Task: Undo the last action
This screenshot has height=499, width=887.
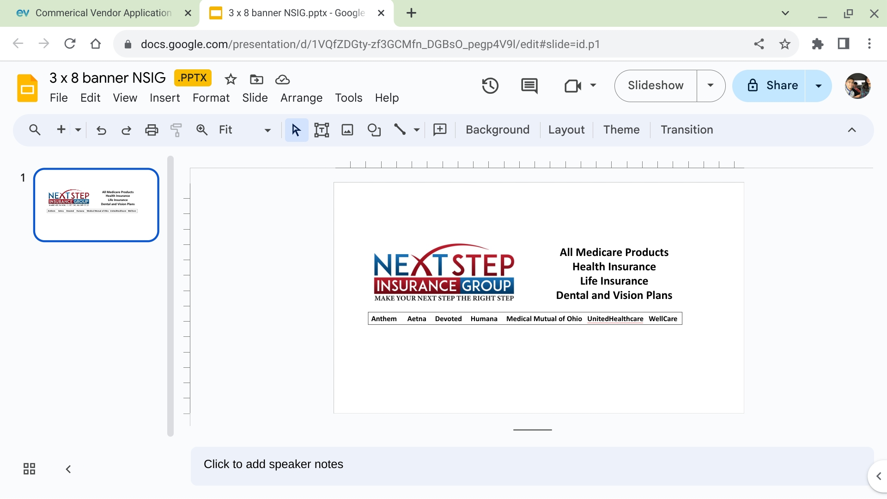Action: 101,130
